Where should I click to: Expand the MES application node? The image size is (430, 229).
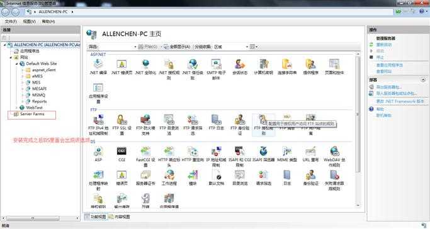pyautogui.click(x=23, y=82)
